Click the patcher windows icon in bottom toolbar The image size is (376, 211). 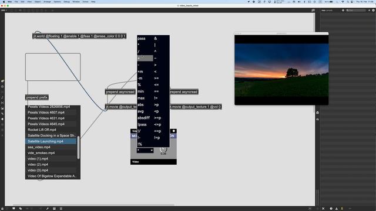pos(21,209)
